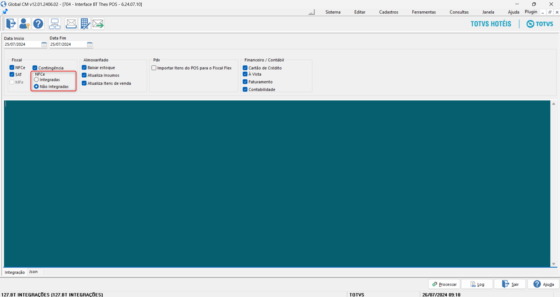This screenshot has height=297, width=560.
Task: Open the Data Fim calendar picker
Action: coord(90,44)
